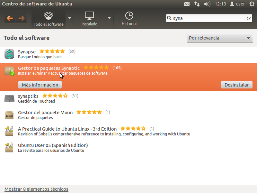This screenshot has height=193, width=257.
Task: Expand the Instalado dropdown arrow
Action: coord(109,18)
